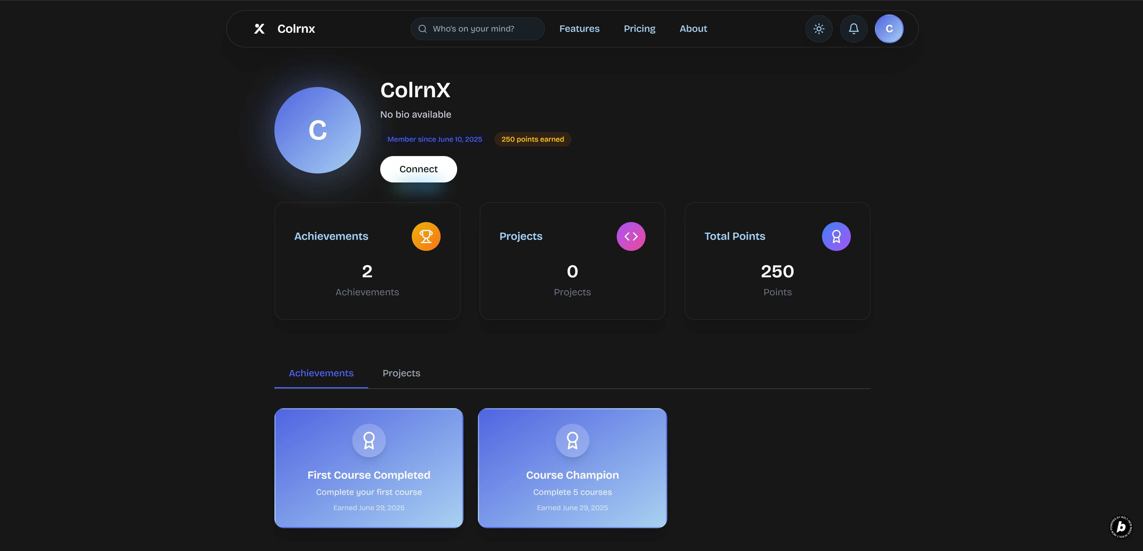Image resolution: width=1143 pixels, height=551 pixels.
Task: Click the orange trophy Achievements icon
Action: coord(426,236)
